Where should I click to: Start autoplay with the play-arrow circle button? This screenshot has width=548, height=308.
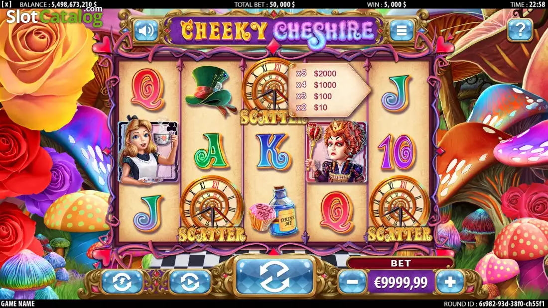click(x=190, y=282)
